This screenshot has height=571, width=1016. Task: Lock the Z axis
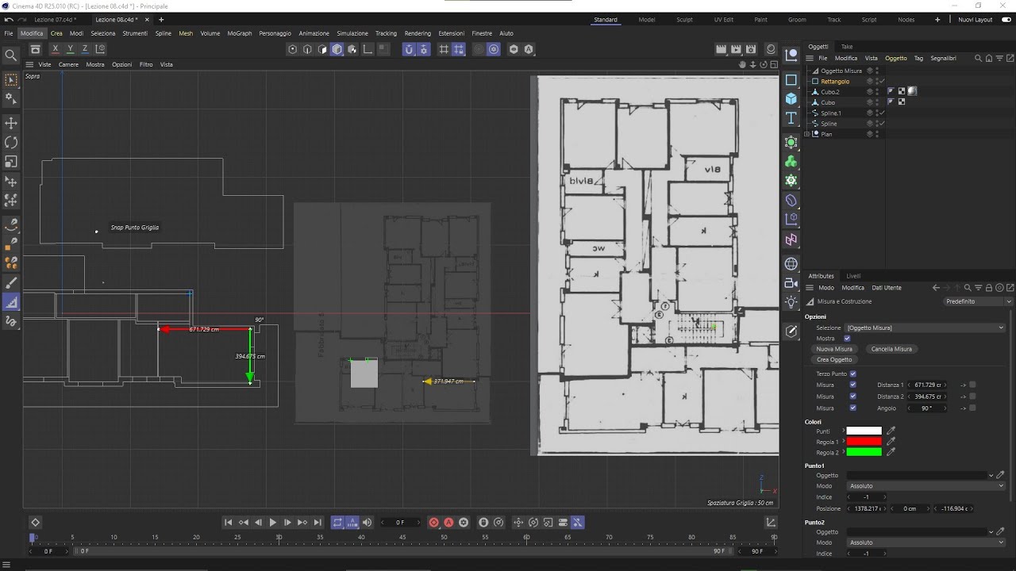pos(85,49)
